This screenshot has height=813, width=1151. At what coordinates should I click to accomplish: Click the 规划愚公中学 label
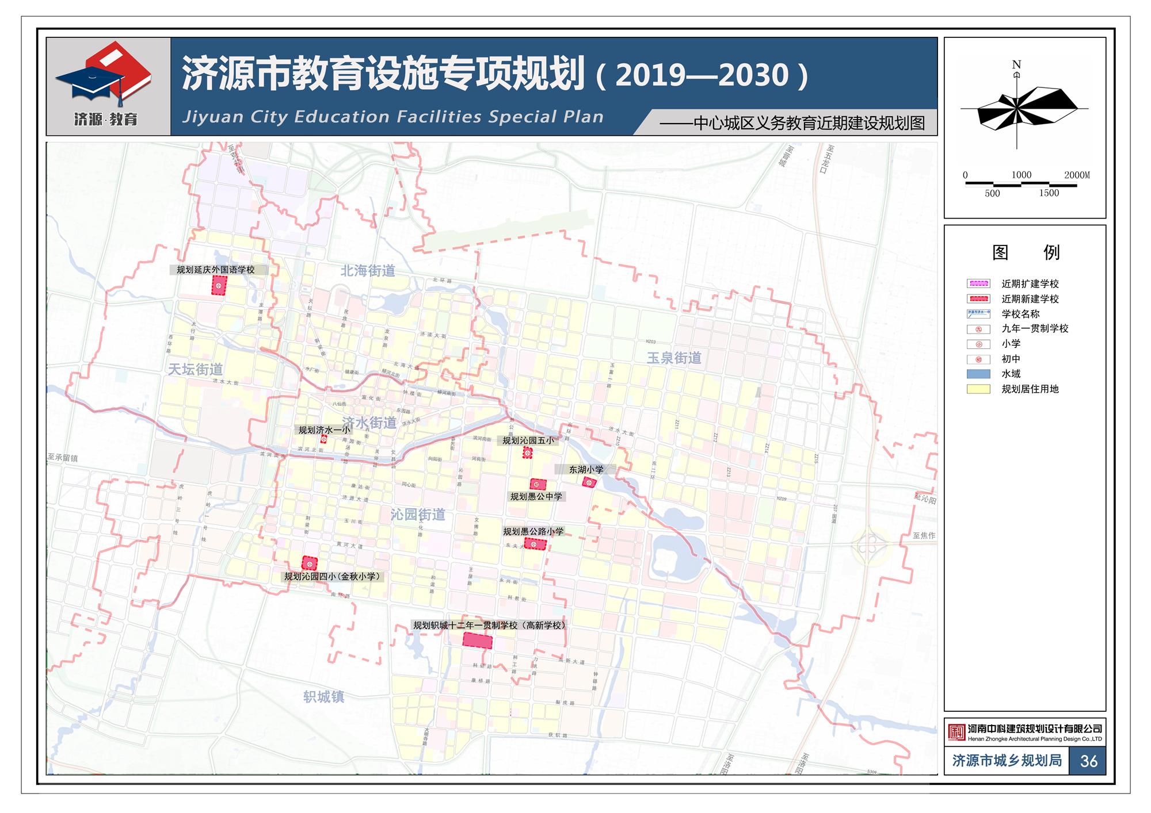tap(536, 496)
